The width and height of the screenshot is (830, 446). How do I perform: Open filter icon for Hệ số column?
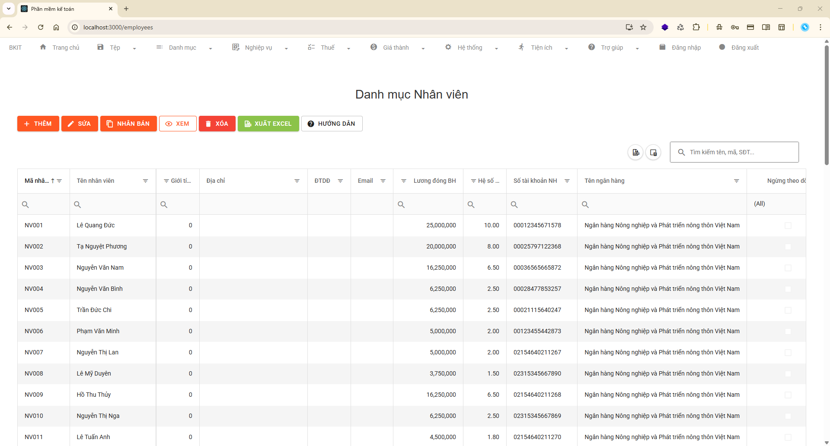(473, 181)
